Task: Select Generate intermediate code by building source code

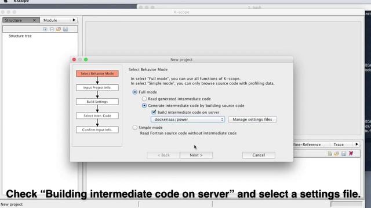Action: tap(144, 106)
